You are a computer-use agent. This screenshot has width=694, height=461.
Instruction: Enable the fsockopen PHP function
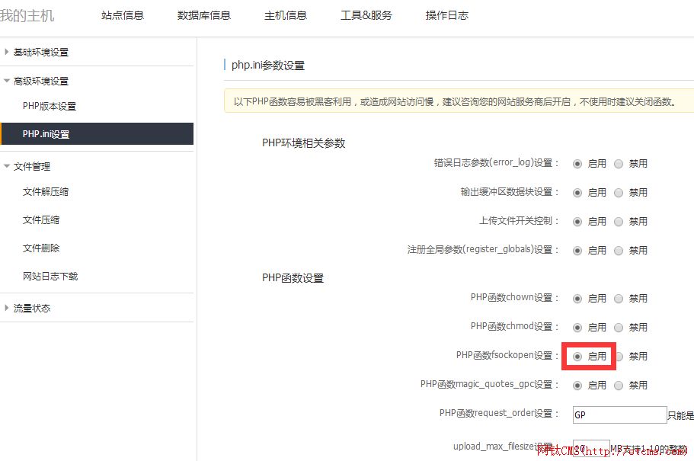tap(578, 356)
